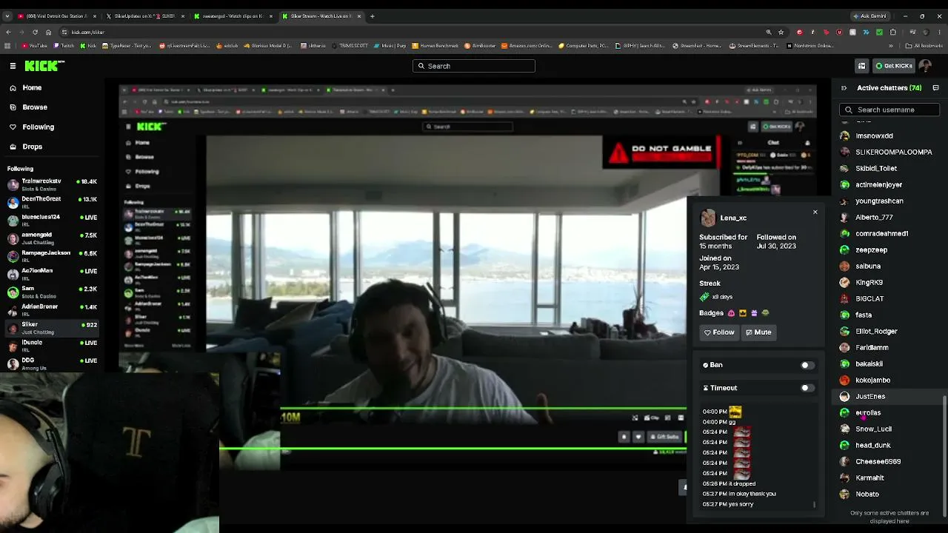Focus the Kick search field
This screenshot has height=533, width=948.
point(474,66)
